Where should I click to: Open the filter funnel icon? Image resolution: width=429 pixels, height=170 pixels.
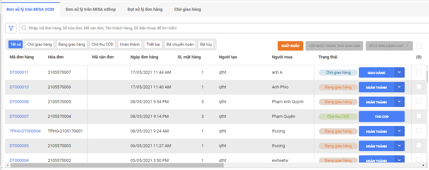pyautogui.click(x=11, y=28)
